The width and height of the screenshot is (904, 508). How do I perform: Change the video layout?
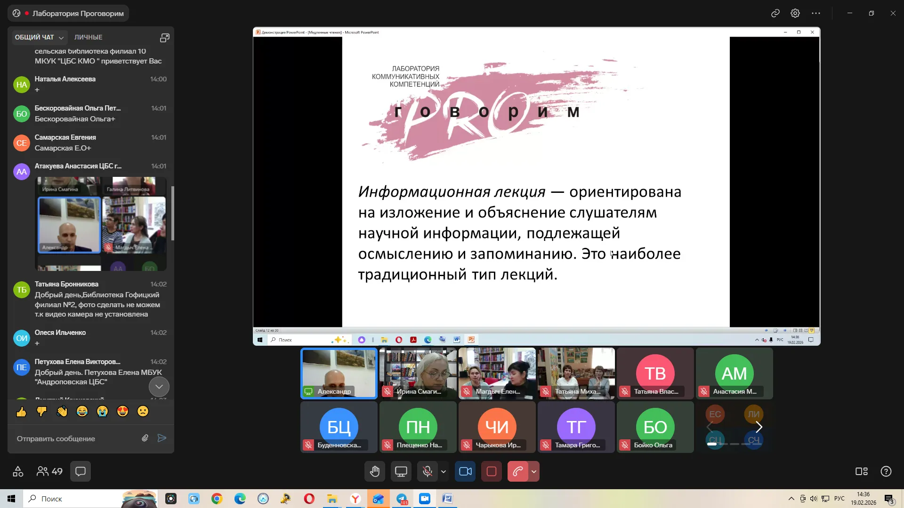click(862, 471)
